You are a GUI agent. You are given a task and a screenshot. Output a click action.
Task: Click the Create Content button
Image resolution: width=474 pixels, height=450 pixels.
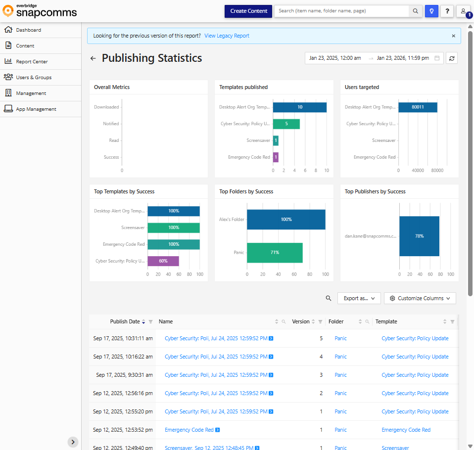tap(248, 11)
